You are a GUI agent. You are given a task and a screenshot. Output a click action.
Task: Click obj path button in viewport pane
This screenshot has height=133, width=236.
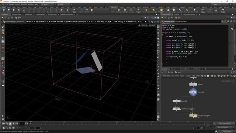11,18
